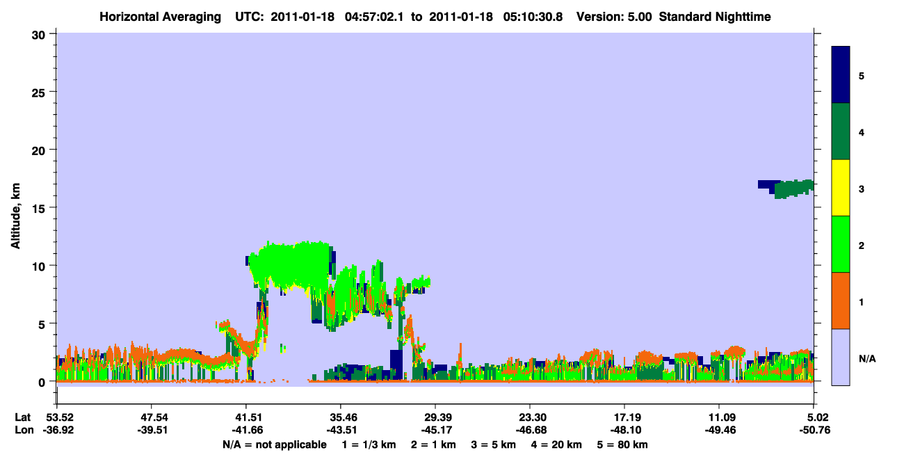The height and width of the screenshot is (464, 904).
Task: Click the start time '04:57:02.1' in title
Action: (373, 16)
